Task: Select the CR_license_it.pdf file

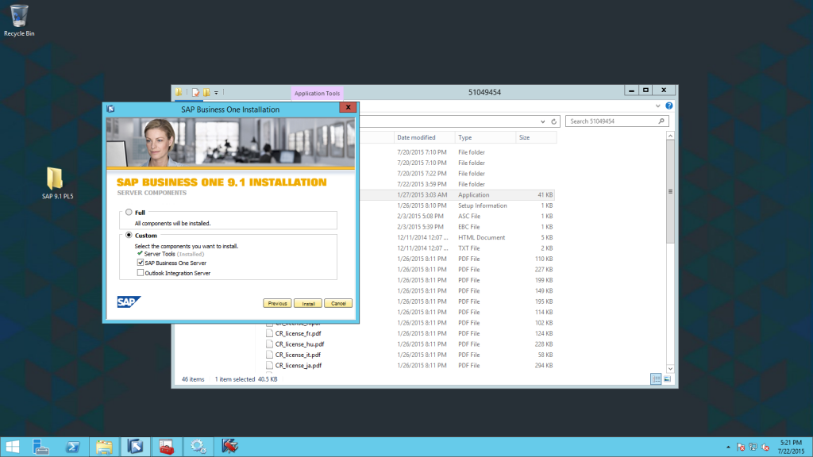Action: (298, 355)
